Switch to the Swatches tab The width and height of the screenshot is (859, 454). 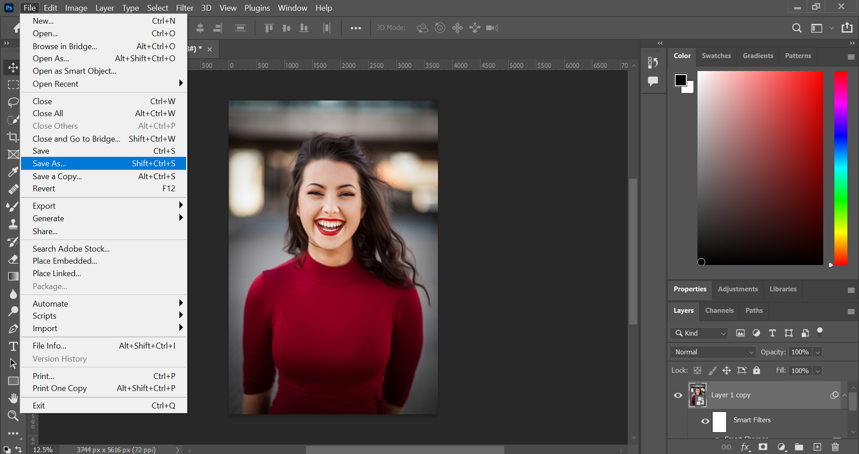coord(716,56)
